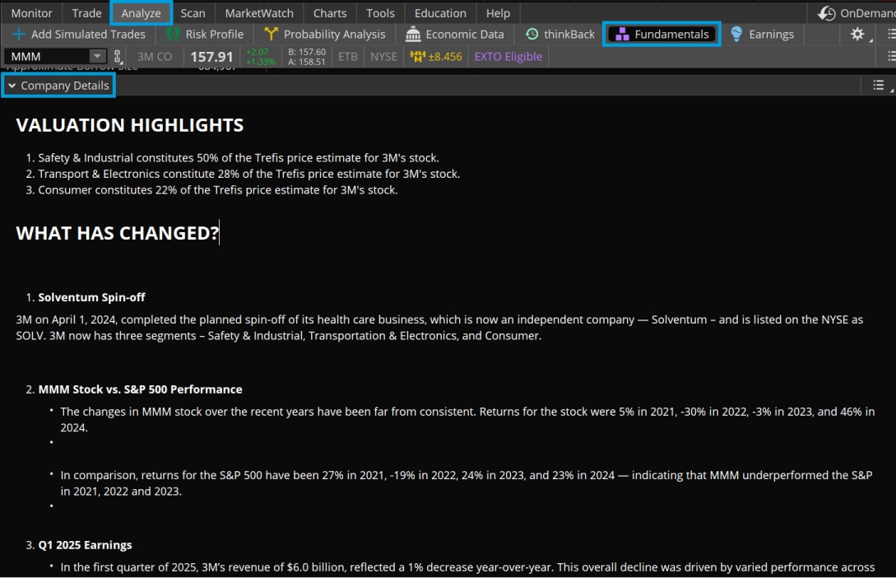The image size is (896, 578).
Task: Click the bid 157.60 quote
Action: (x=307, y=52)
